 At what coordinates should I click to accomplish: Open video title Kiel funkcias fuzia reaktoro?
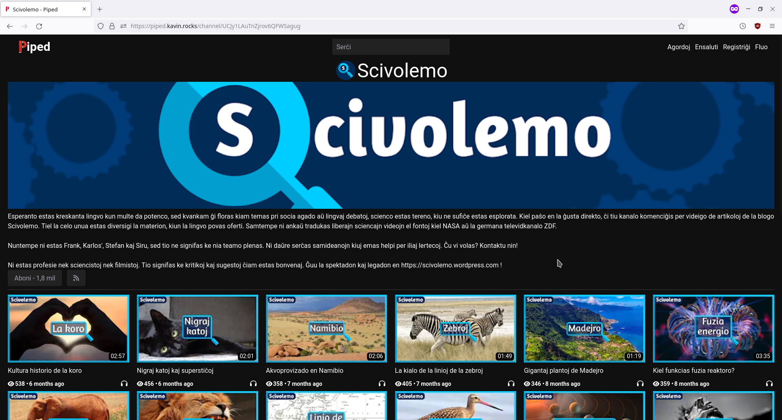(694, 371)
